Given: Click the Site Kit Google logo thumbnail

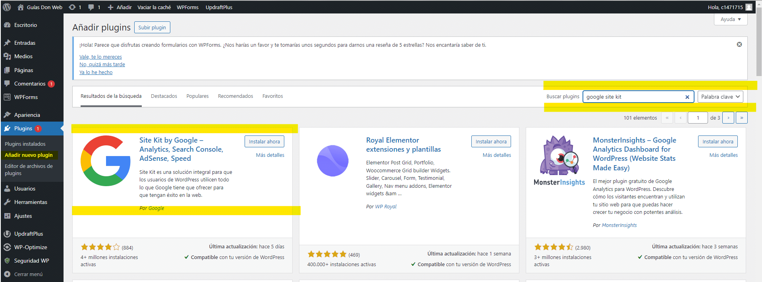Looking at the screenshot, I should point(105,161).
